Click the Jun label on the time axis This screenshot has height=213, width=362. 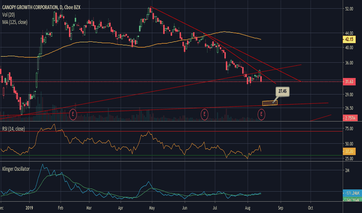coord(185,208)
